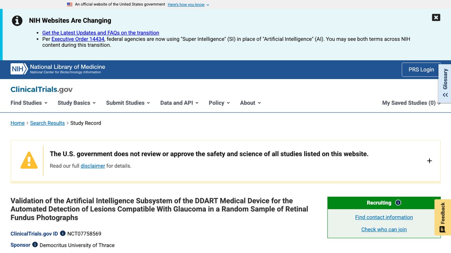Open the Submit Studies menu
Screen dimensions: 451x253
tap(128, 103)
